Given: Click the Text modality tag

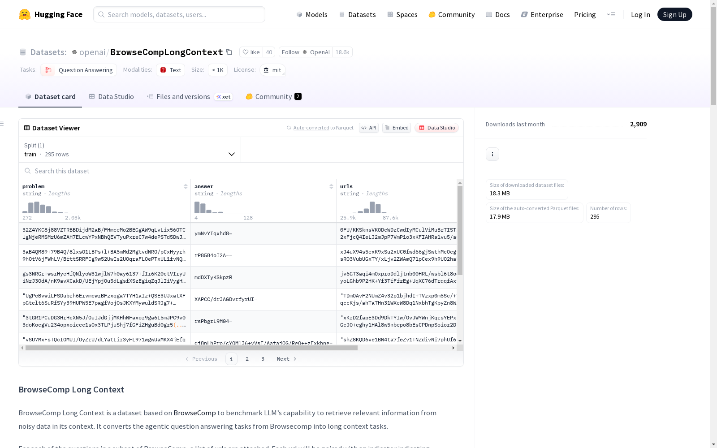Looking at the screenshot, I should pos(171,70).
